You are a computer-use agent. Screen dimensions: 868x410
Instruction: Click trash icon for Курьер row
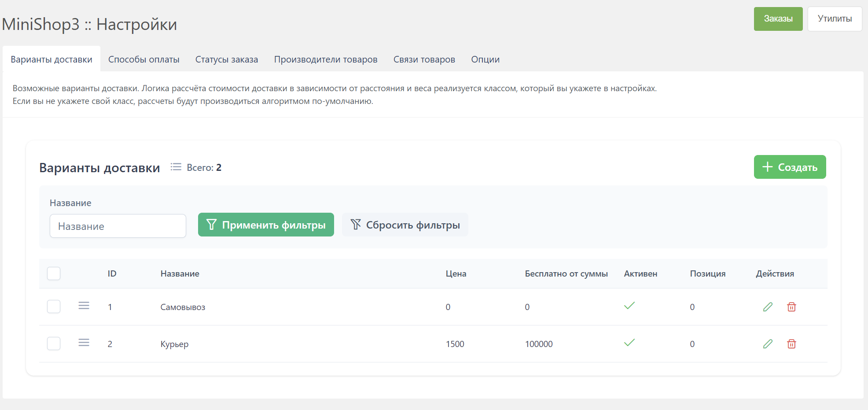[791, 344]
